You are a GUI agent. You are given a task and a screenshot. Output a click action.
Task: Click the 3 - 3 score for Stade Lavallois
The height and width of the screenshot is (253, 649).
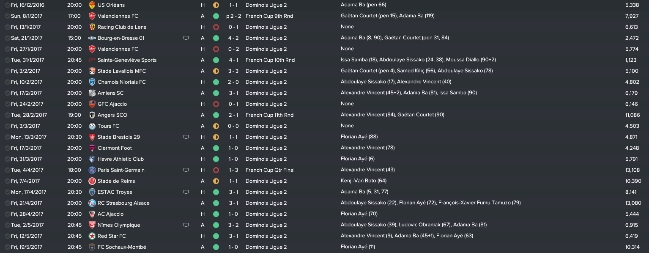233,71
